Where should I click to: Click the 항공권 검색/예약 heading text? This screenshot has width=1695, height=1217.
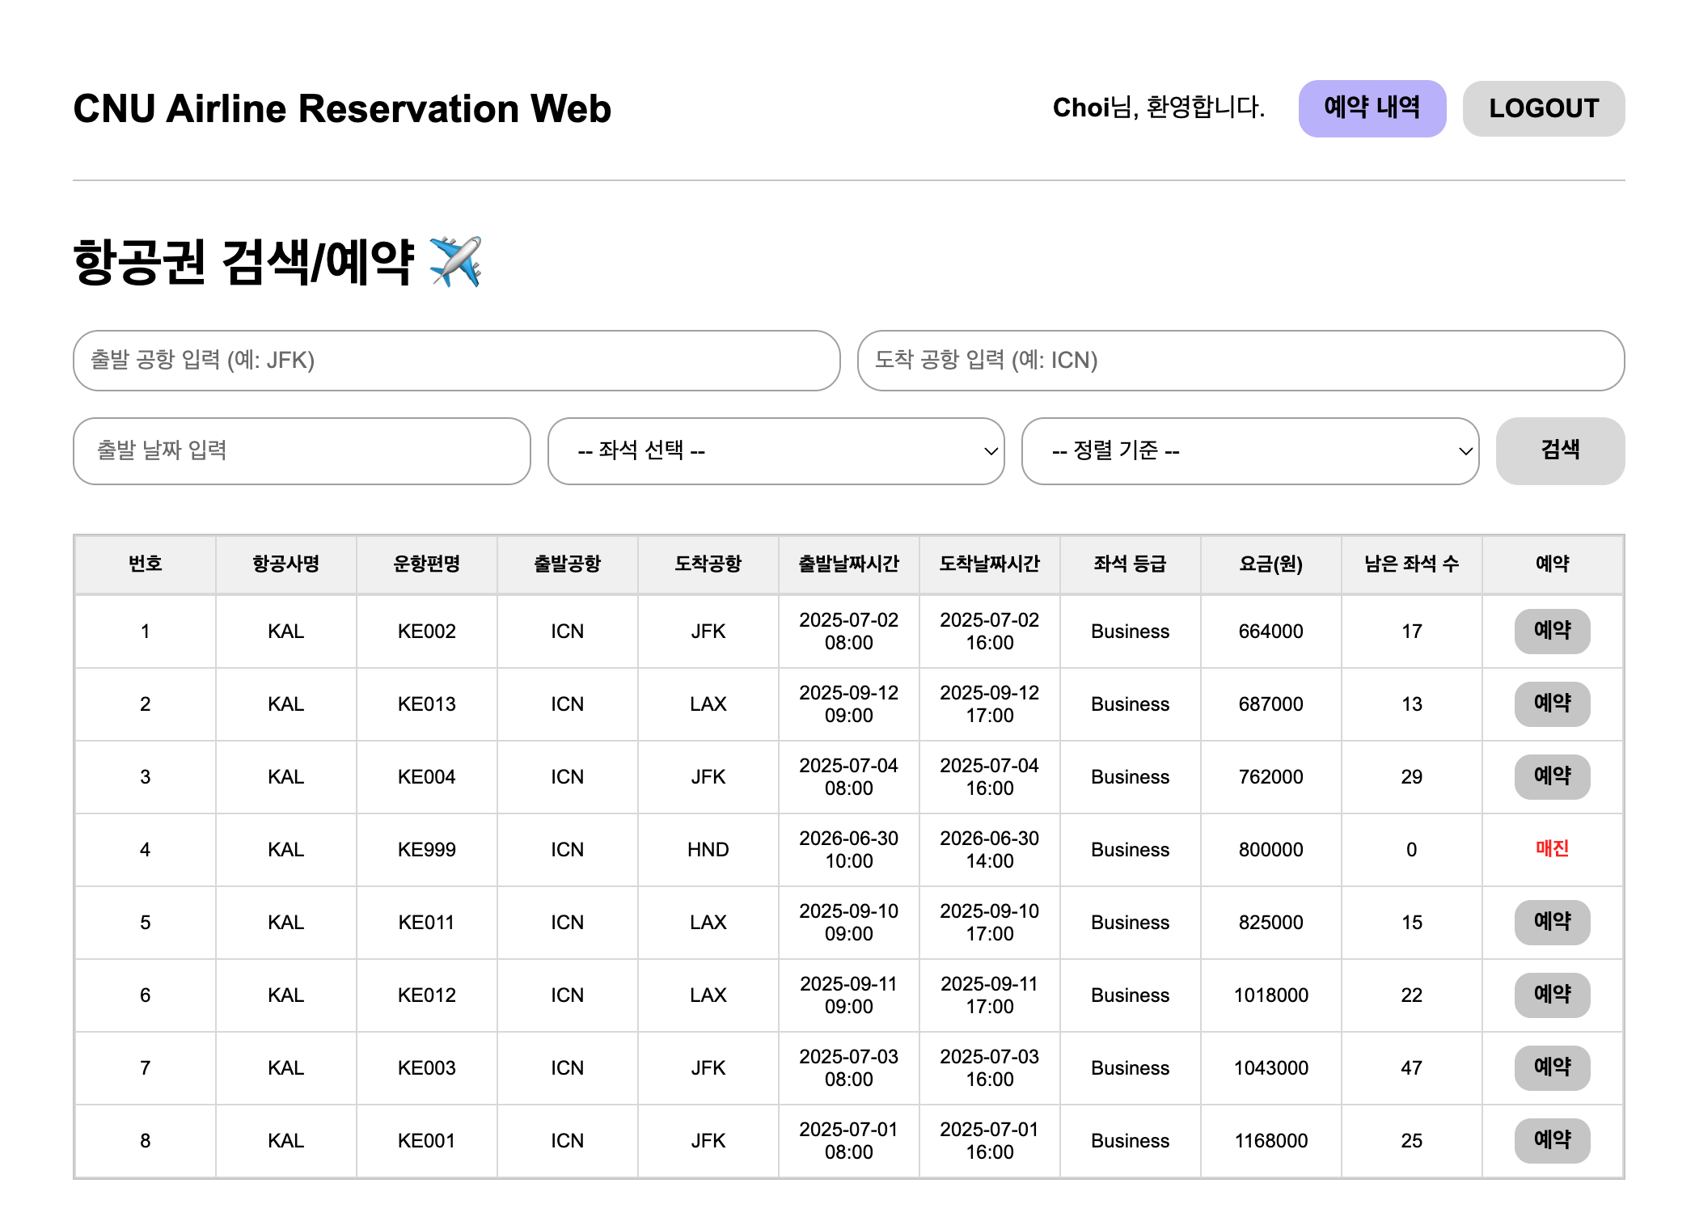[x=243, y=262]
